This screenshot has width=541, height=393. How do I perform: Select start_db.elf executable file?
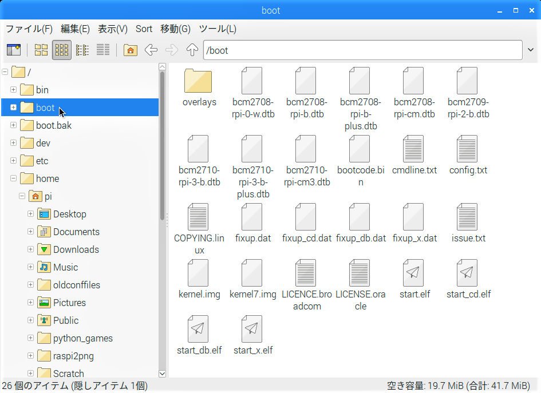point(198,329)
